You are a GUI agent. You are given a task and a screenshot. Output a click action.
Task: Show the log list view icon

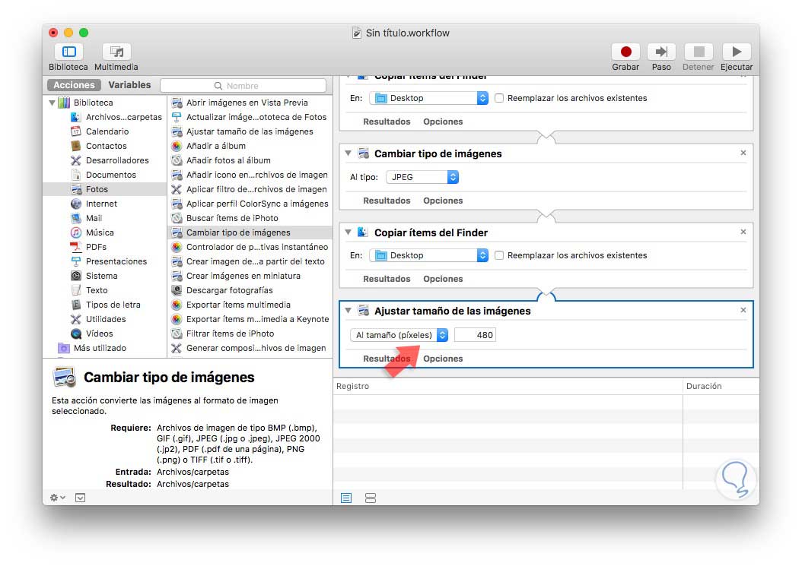point(346,498)
